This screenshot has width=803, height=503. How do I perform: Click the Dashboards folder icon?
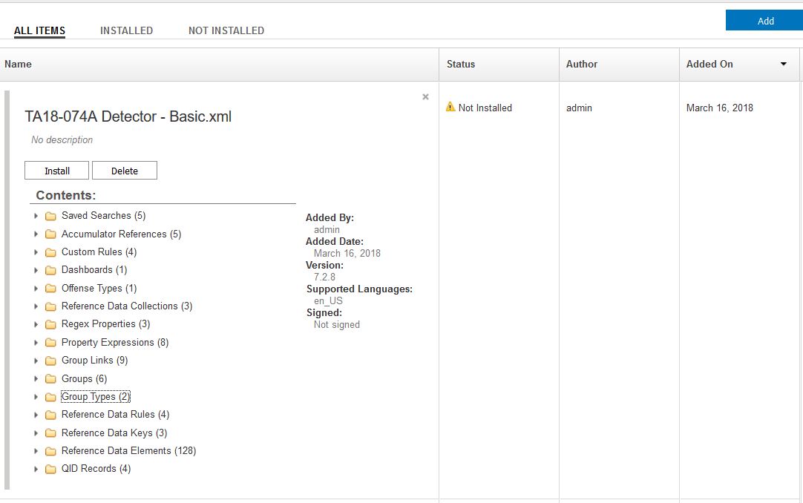50,270
